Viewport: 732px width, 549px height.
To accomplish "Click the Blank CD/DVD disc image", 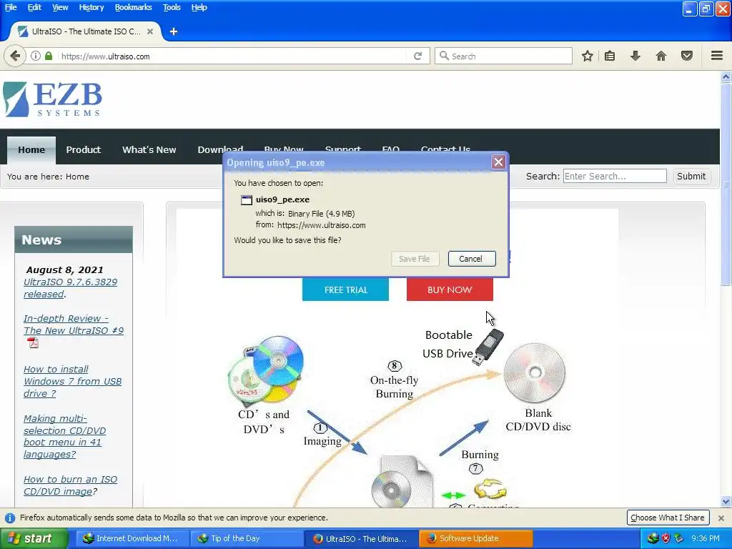I will (x=535, y=372).
